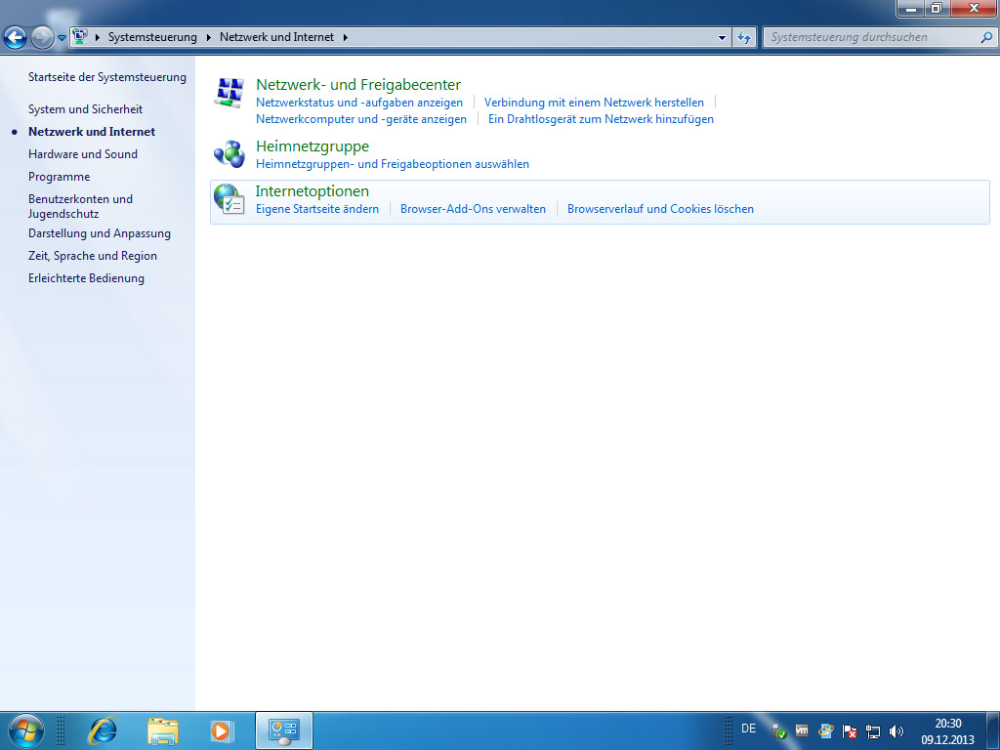Image resolution: width=1000 pixels, height=750 pixels.
Task: Restore down the Control Panel window
Action: coord(937,8)
